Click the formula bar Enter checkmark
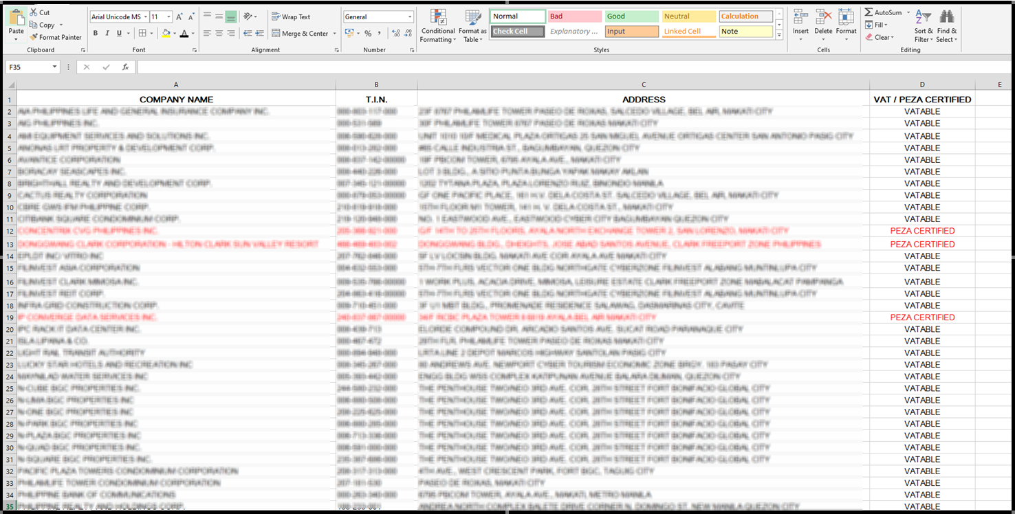The width and height of the screenshot is (1015, 514). (x=106, y=67)
